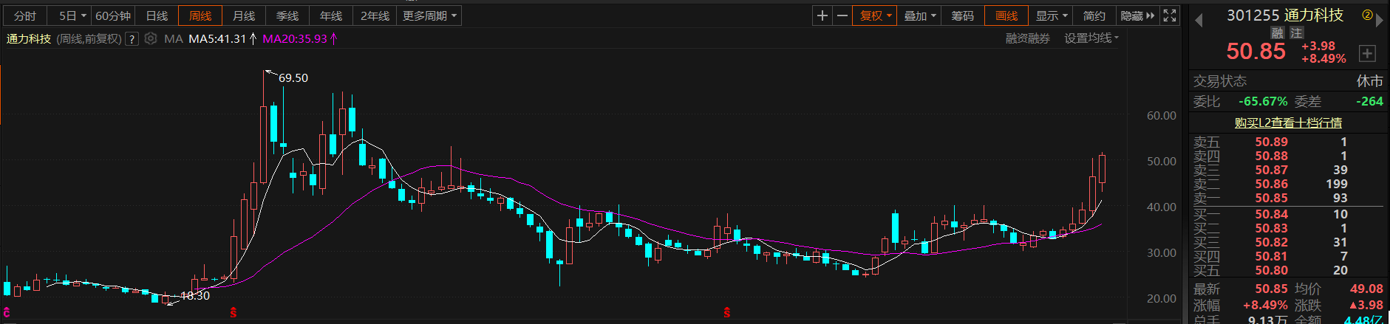Screen dimensions: 1390x324
Task: Click 均价 value 49.08
Action: click(x=1366, y=289)
